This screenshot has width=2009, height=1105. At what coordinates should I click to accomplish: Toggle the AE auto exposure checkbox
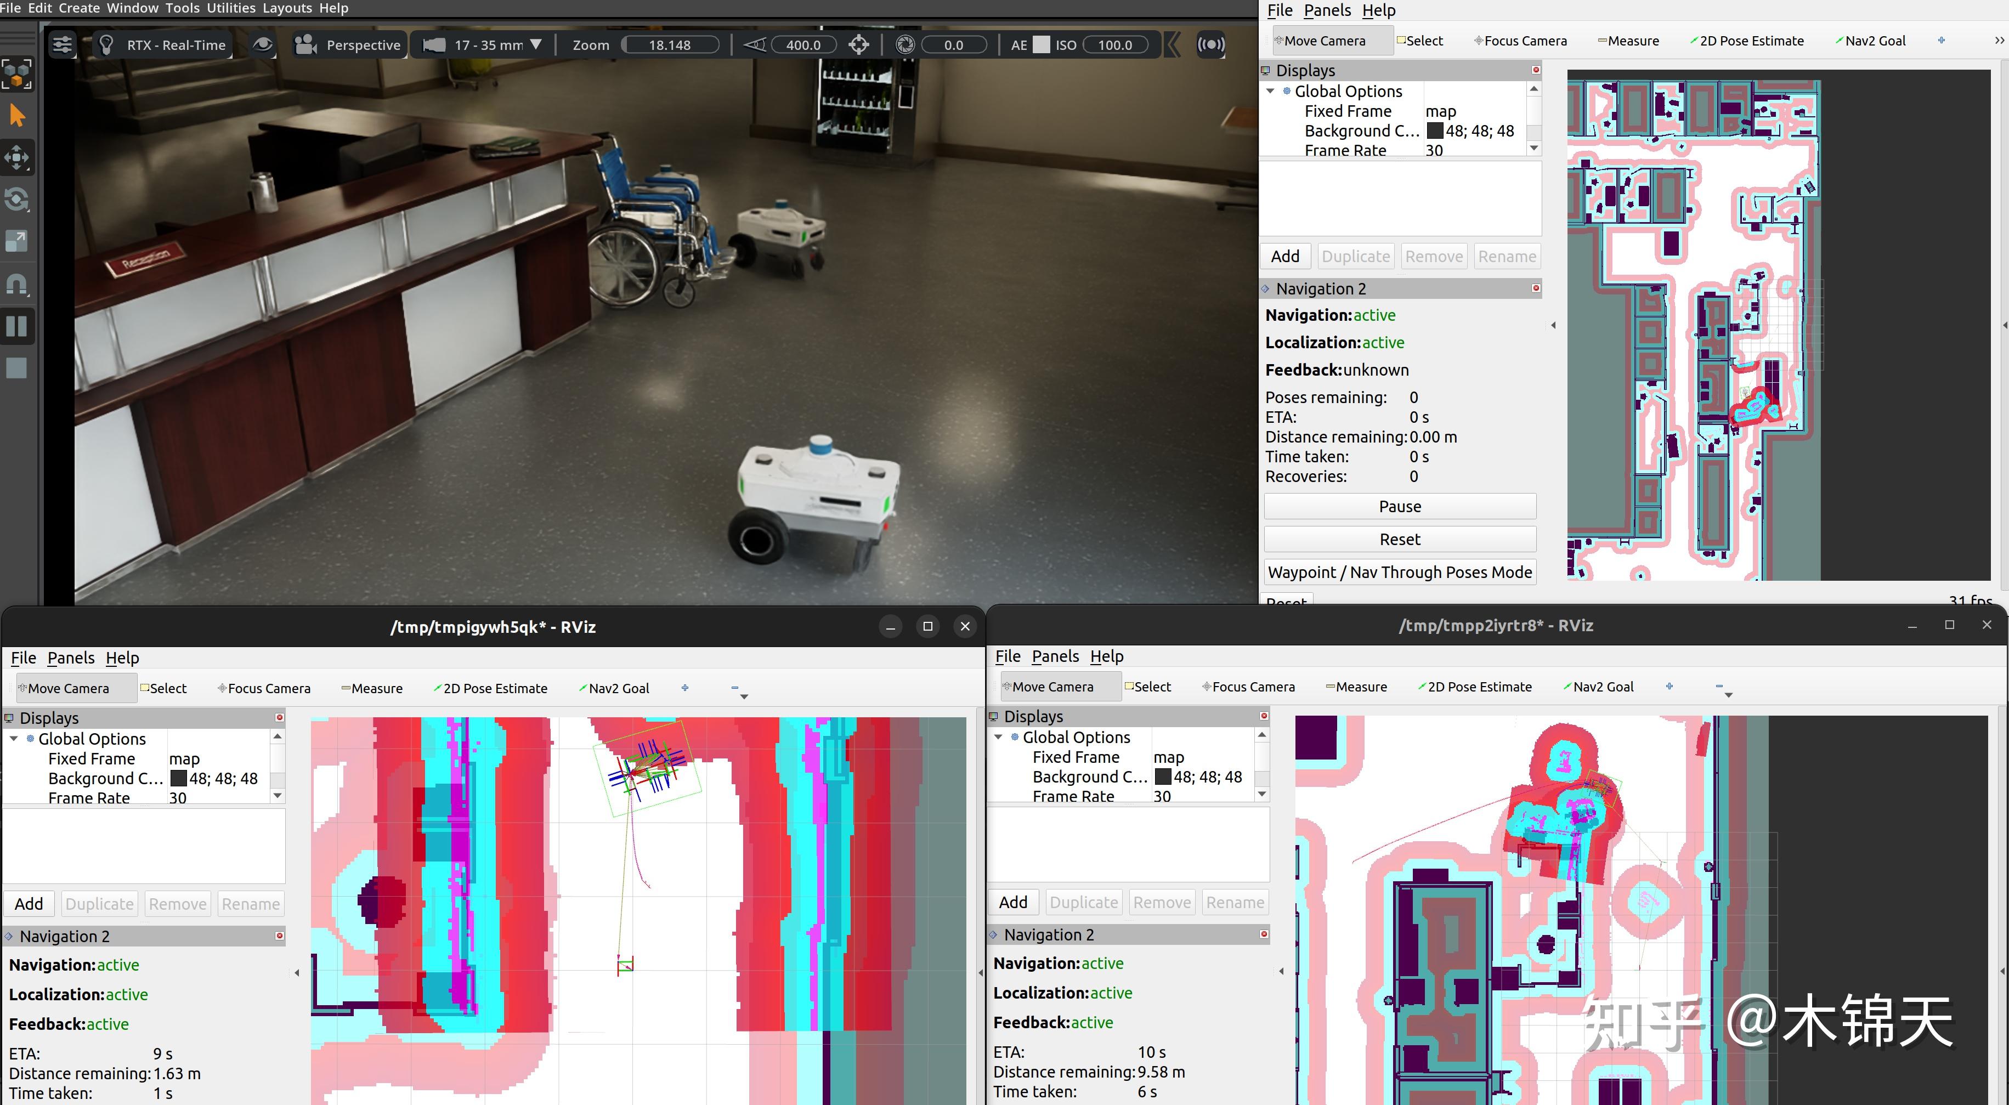[x=1040, y=44]
